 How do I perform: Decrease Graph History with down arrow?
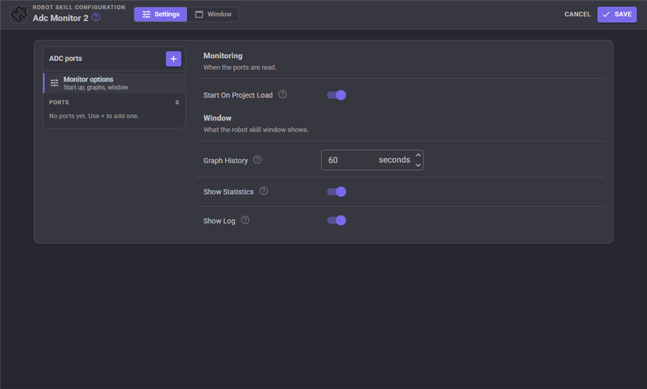(418, 165)
